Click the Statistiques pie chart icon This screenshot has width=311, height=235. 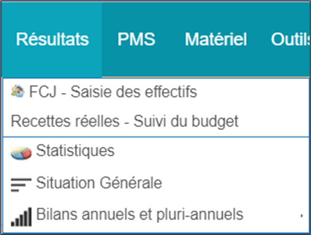[x=21, y=153]
